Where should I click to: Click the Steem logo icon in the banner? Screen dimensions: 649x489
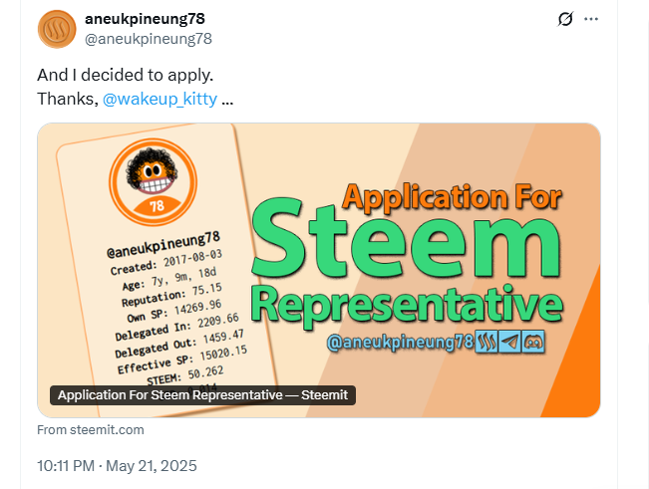coord(488,342)
